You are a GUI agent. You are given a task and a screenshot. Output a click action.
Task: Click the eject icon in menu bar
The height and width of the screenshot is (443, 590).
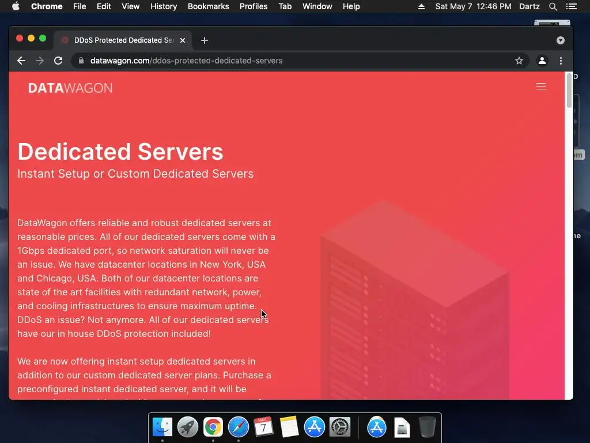click(x=421, y=6)
